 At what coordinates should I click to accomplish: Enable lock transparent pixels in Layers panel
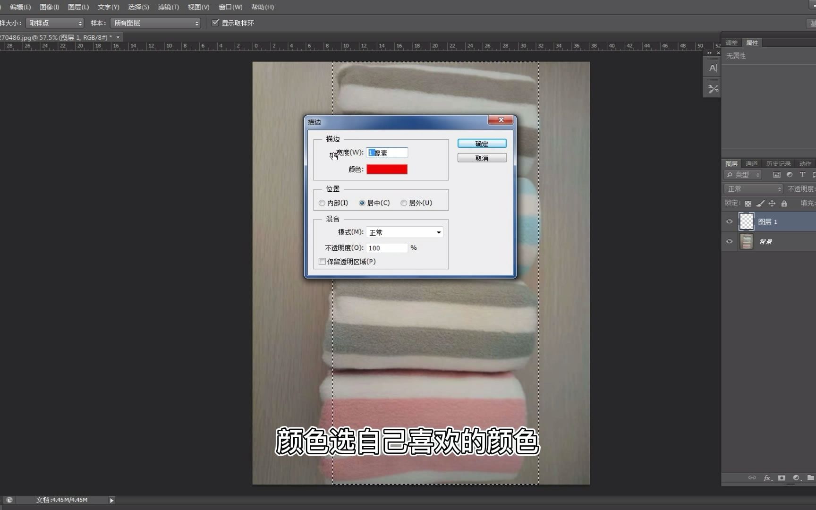tap(748, 204)
